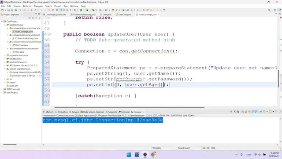282x159 pixels.
Task: Open the Properties view tab
Action: 61,112
